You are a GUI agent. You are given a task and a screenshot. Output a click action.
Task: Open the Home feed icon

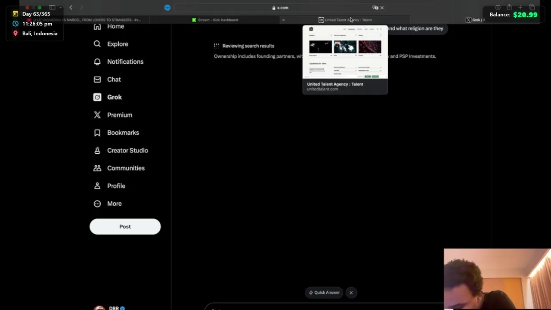point(97,27)
